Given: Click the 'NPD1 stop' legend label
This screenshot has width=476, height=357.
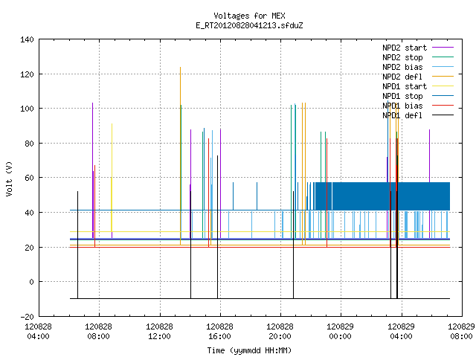Looking at the screenshot, I should 402,96.
